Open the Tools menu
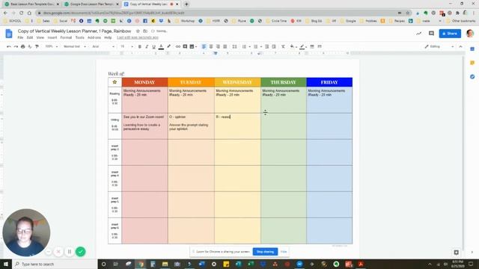 click(x=79, y=37)
